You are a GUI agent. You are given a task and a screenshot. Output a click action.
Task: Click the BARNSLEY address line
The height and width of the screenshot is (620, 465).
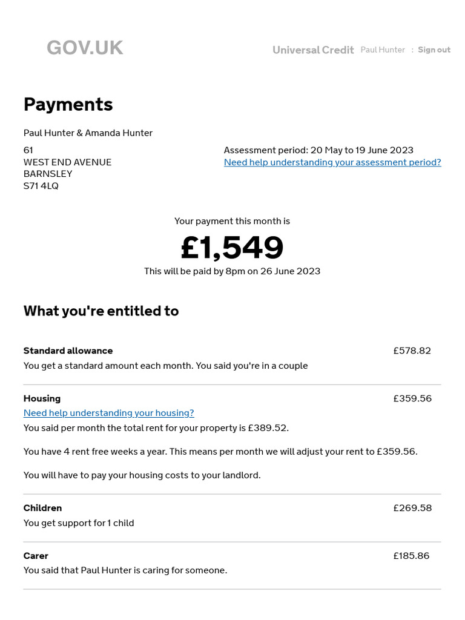48,174
